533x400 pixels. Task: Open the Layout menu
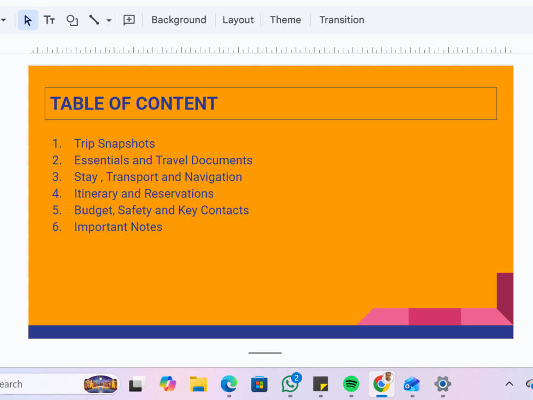238,20
